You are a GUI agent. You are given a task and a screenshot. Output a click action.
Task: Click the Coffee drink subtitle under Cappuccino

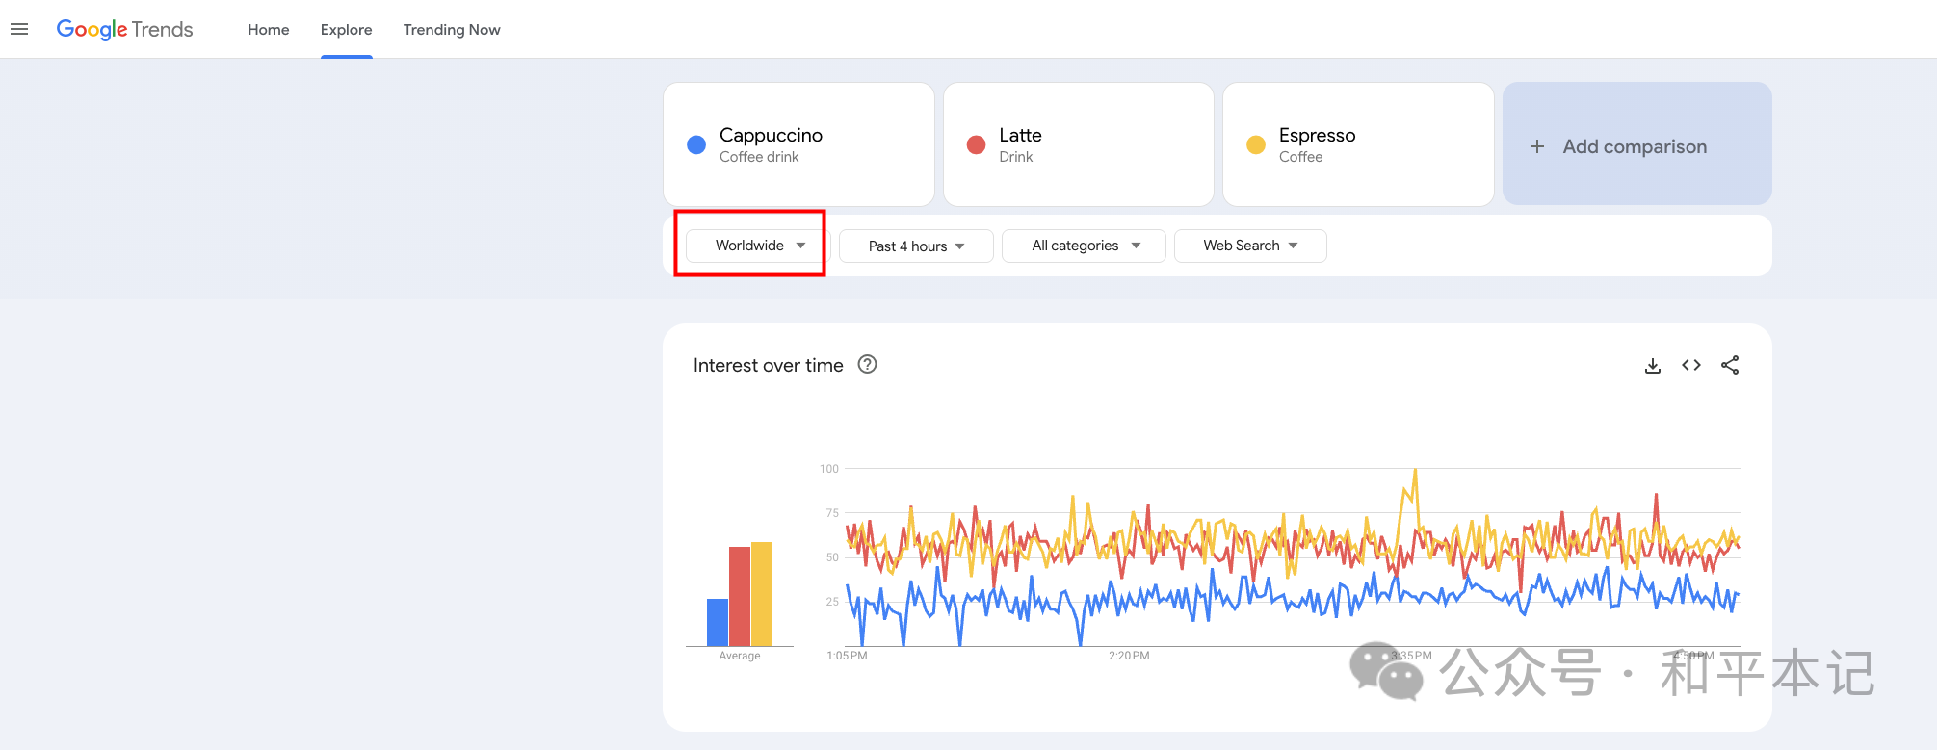pyautogui.click(x=759, y=157)
